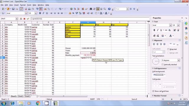Adjust the zoom slider in status bar
The width and height of the screenshot is (189, 106).
pyautogui.click(x=172, y=99)
